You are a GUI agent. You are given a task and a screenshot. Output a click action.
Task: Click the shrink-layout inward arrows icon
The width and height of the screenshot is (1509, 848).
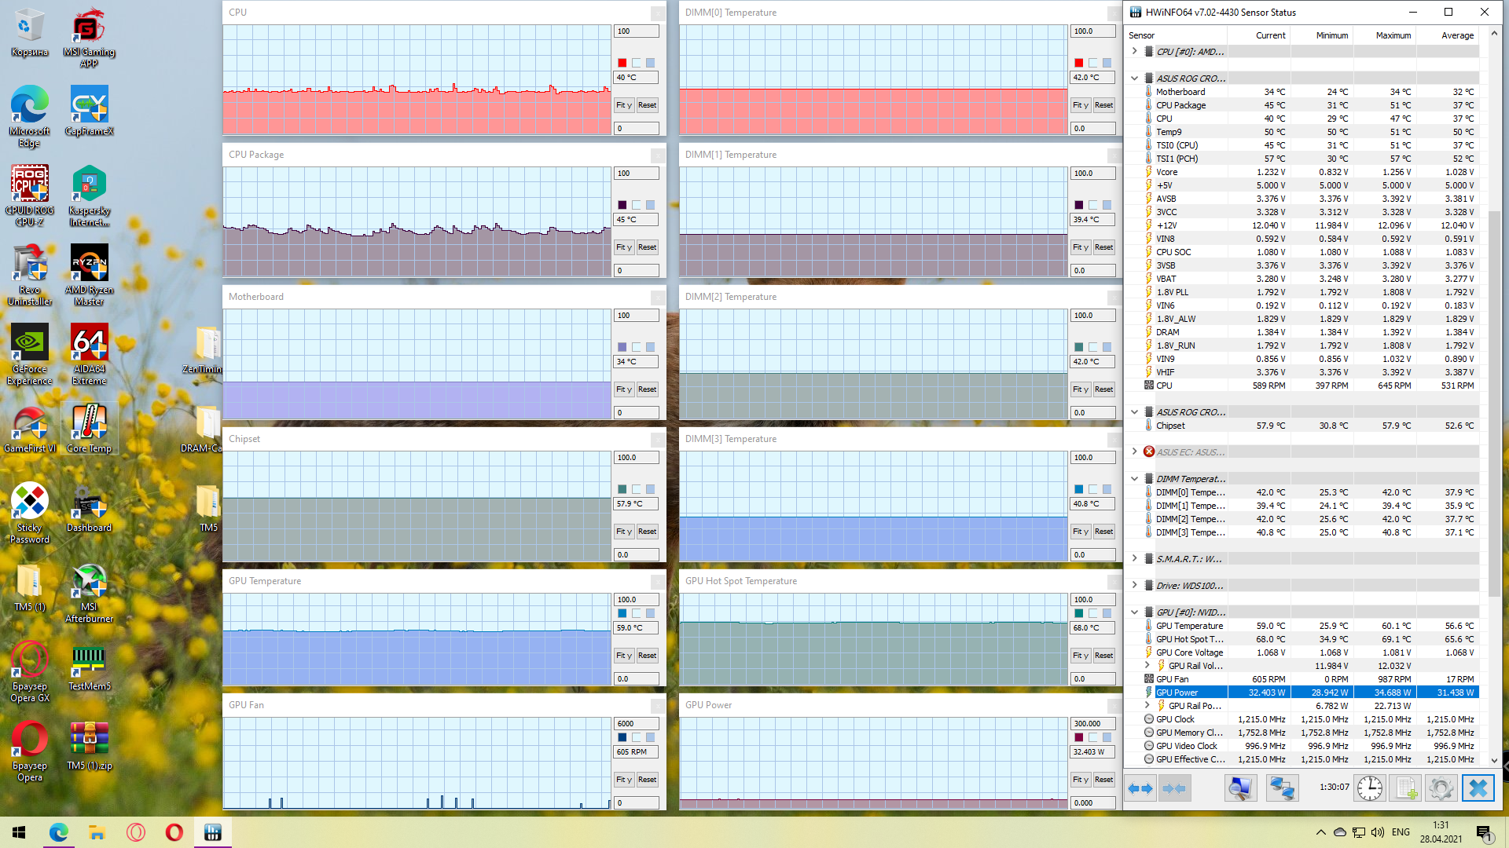(x=1174, y=788)
